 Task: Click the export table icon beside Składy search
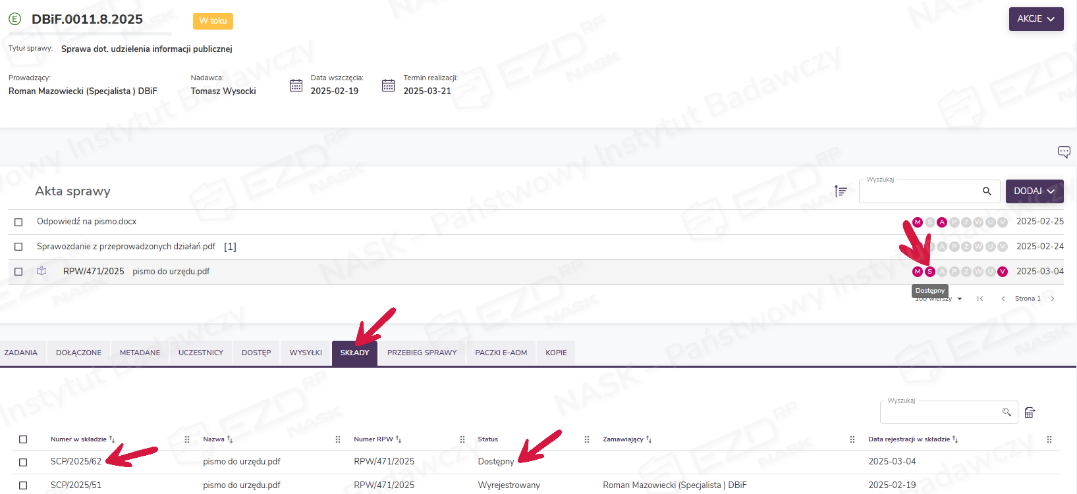coord(1030,412)
